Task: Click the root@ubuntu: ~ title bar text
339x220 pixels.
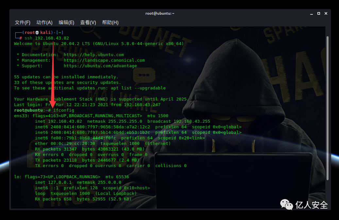Action: pos(160,13)
